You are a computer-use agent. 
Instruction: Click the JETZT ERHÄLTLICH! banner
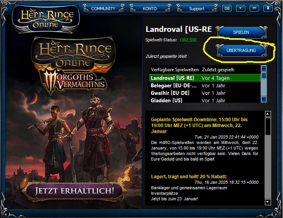tap(74, 191)
